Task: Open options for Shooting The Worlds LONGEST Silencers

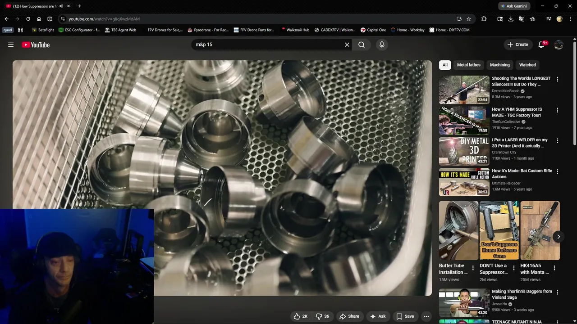Action: (557, 79)
